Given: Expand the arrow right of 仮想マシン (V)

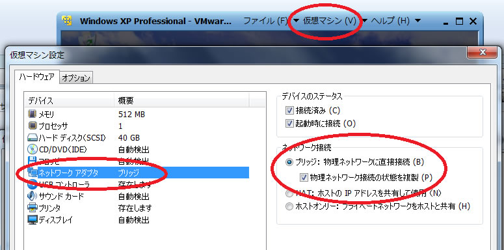Looking at the screenshot, I should 364,21.
